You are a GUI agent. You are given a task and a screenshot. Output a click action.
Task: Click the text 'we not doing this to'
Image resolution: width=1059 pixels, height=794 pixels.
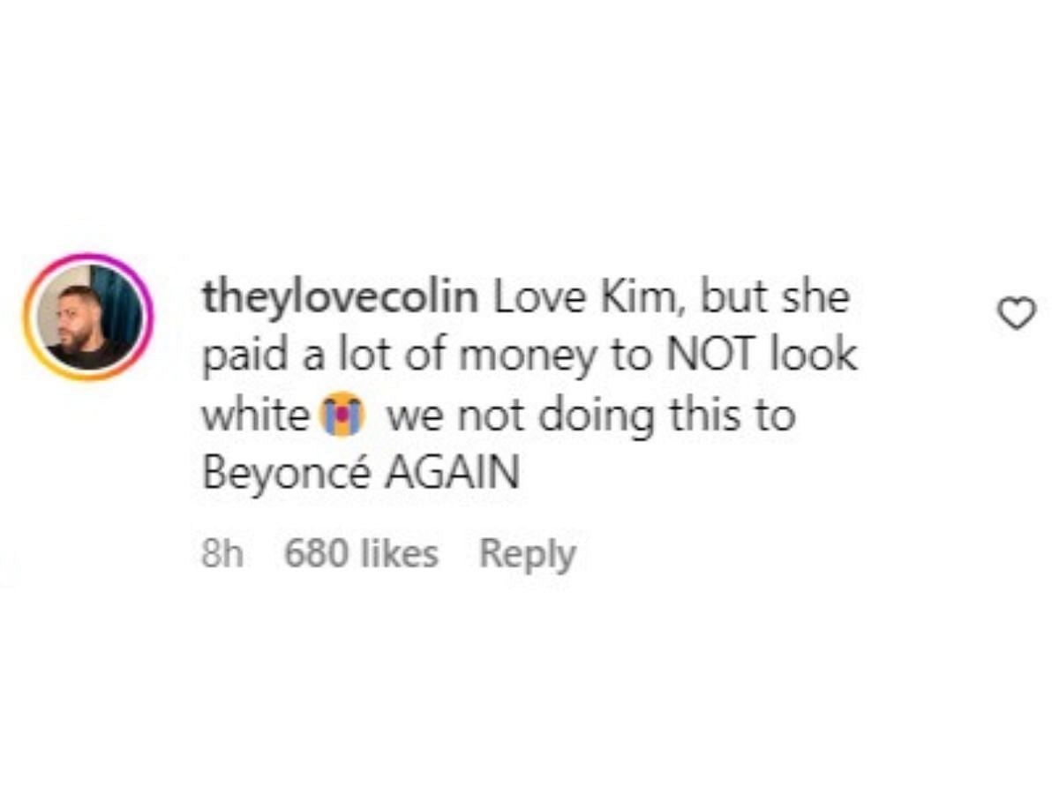coord(591,416)
